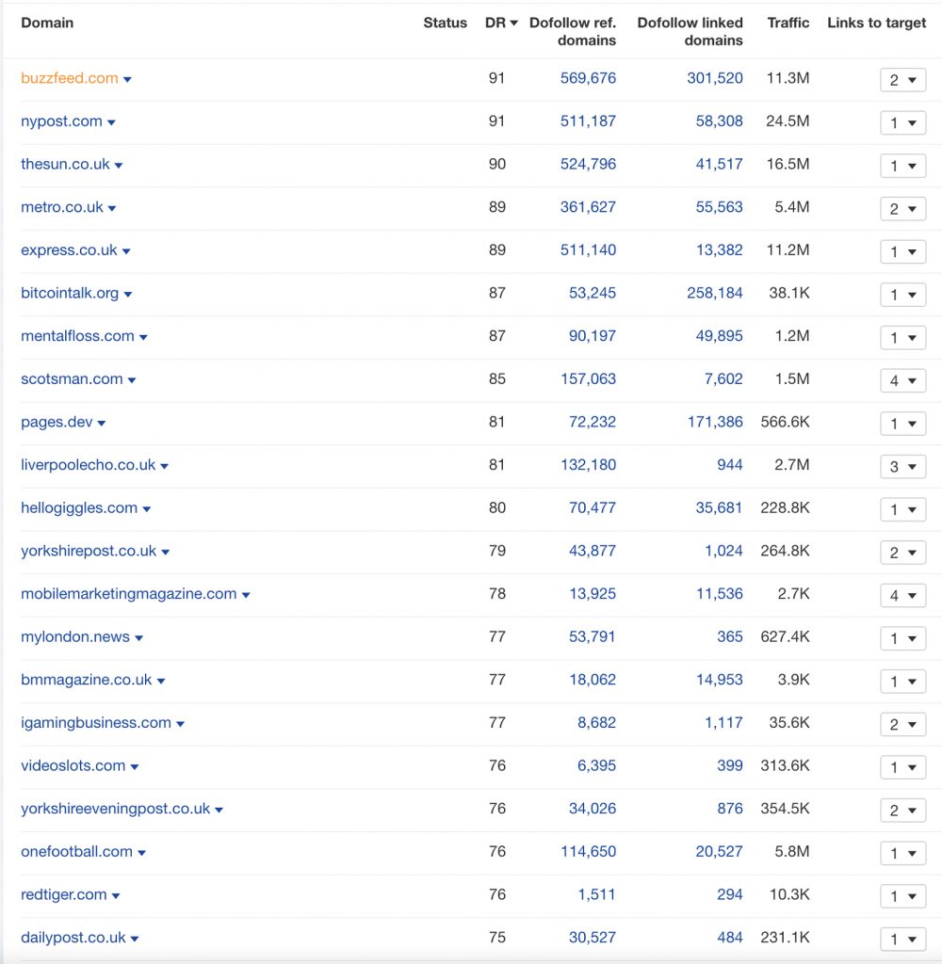Click the Links to target column header

876,23
